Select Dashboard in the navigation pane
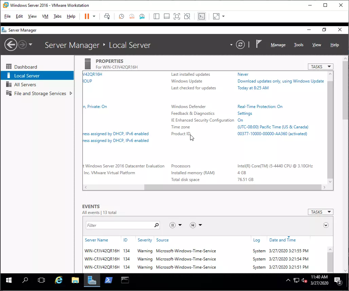Screen dimensions: 349x291 (x=37, y=67)
